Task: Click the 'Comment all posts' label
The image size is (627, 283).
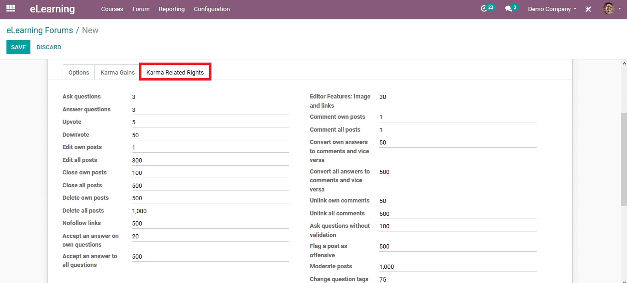Action: (x=335, y=130)
